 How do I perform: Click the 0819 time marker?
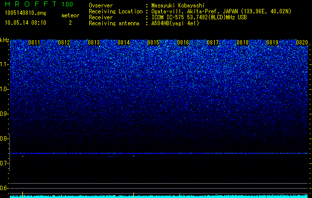(x=272, y=43)
